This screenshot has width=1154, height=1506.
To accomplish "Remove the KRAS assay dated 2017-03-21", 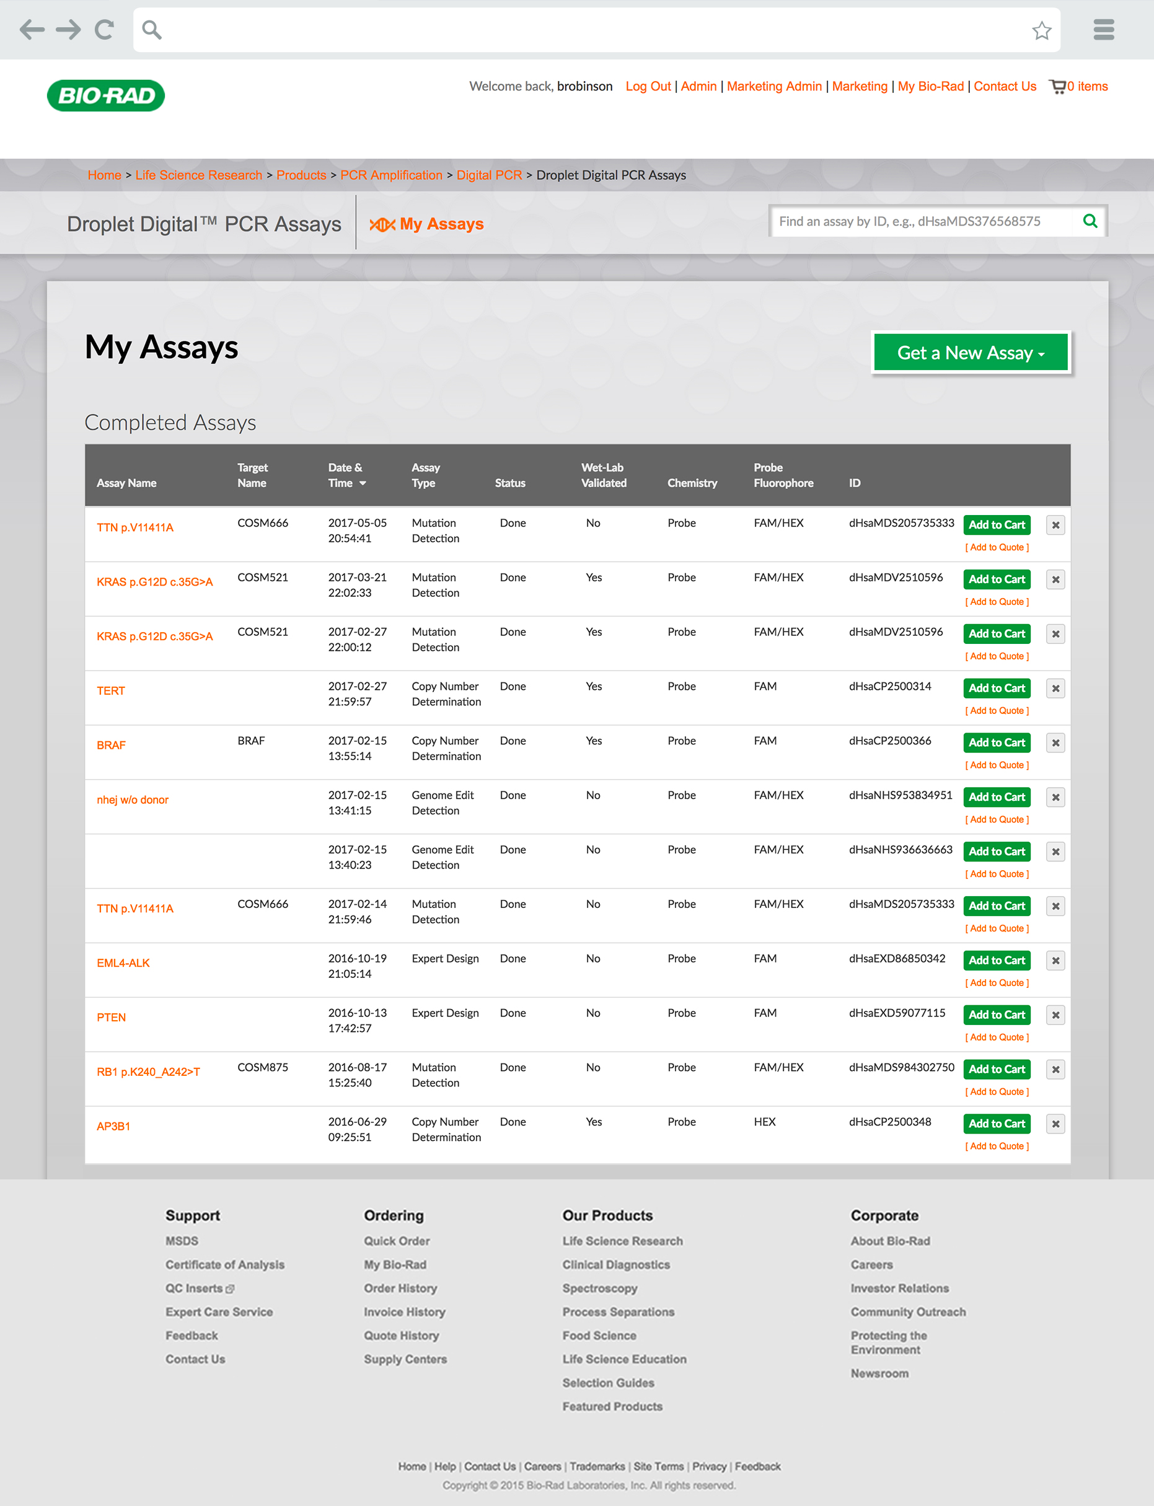I will [1055, 579].
